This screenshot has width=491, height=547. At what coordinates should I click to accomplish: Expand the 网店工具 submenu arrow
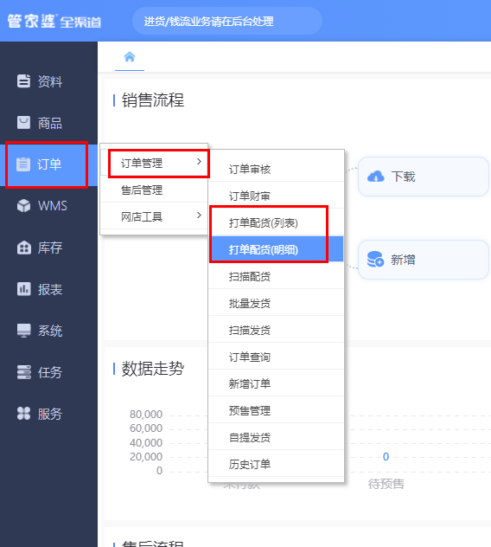tap(199, 216)
